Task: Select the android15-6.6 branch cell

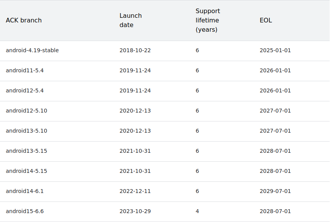Action: pos(25,211)
